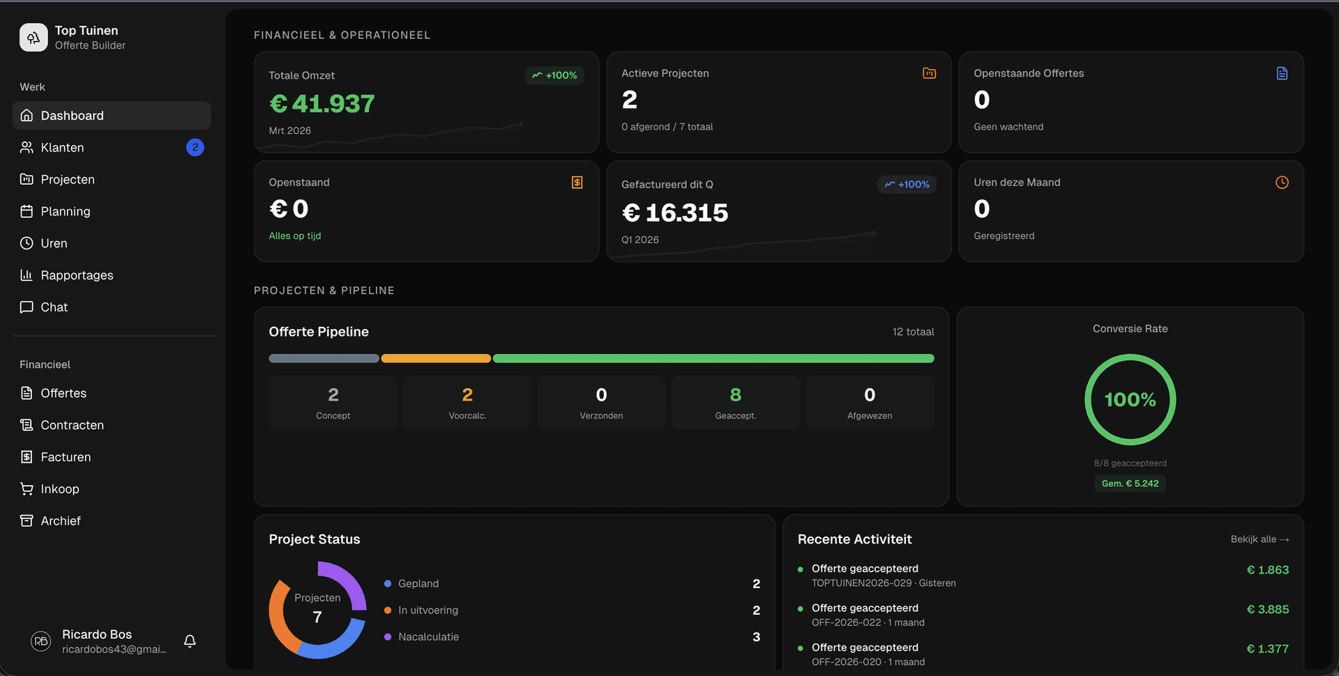The height and width of the screenshot is (676, 1339).
Task: Click the Klanten badge showing 2
Action: tap(195, 147)
